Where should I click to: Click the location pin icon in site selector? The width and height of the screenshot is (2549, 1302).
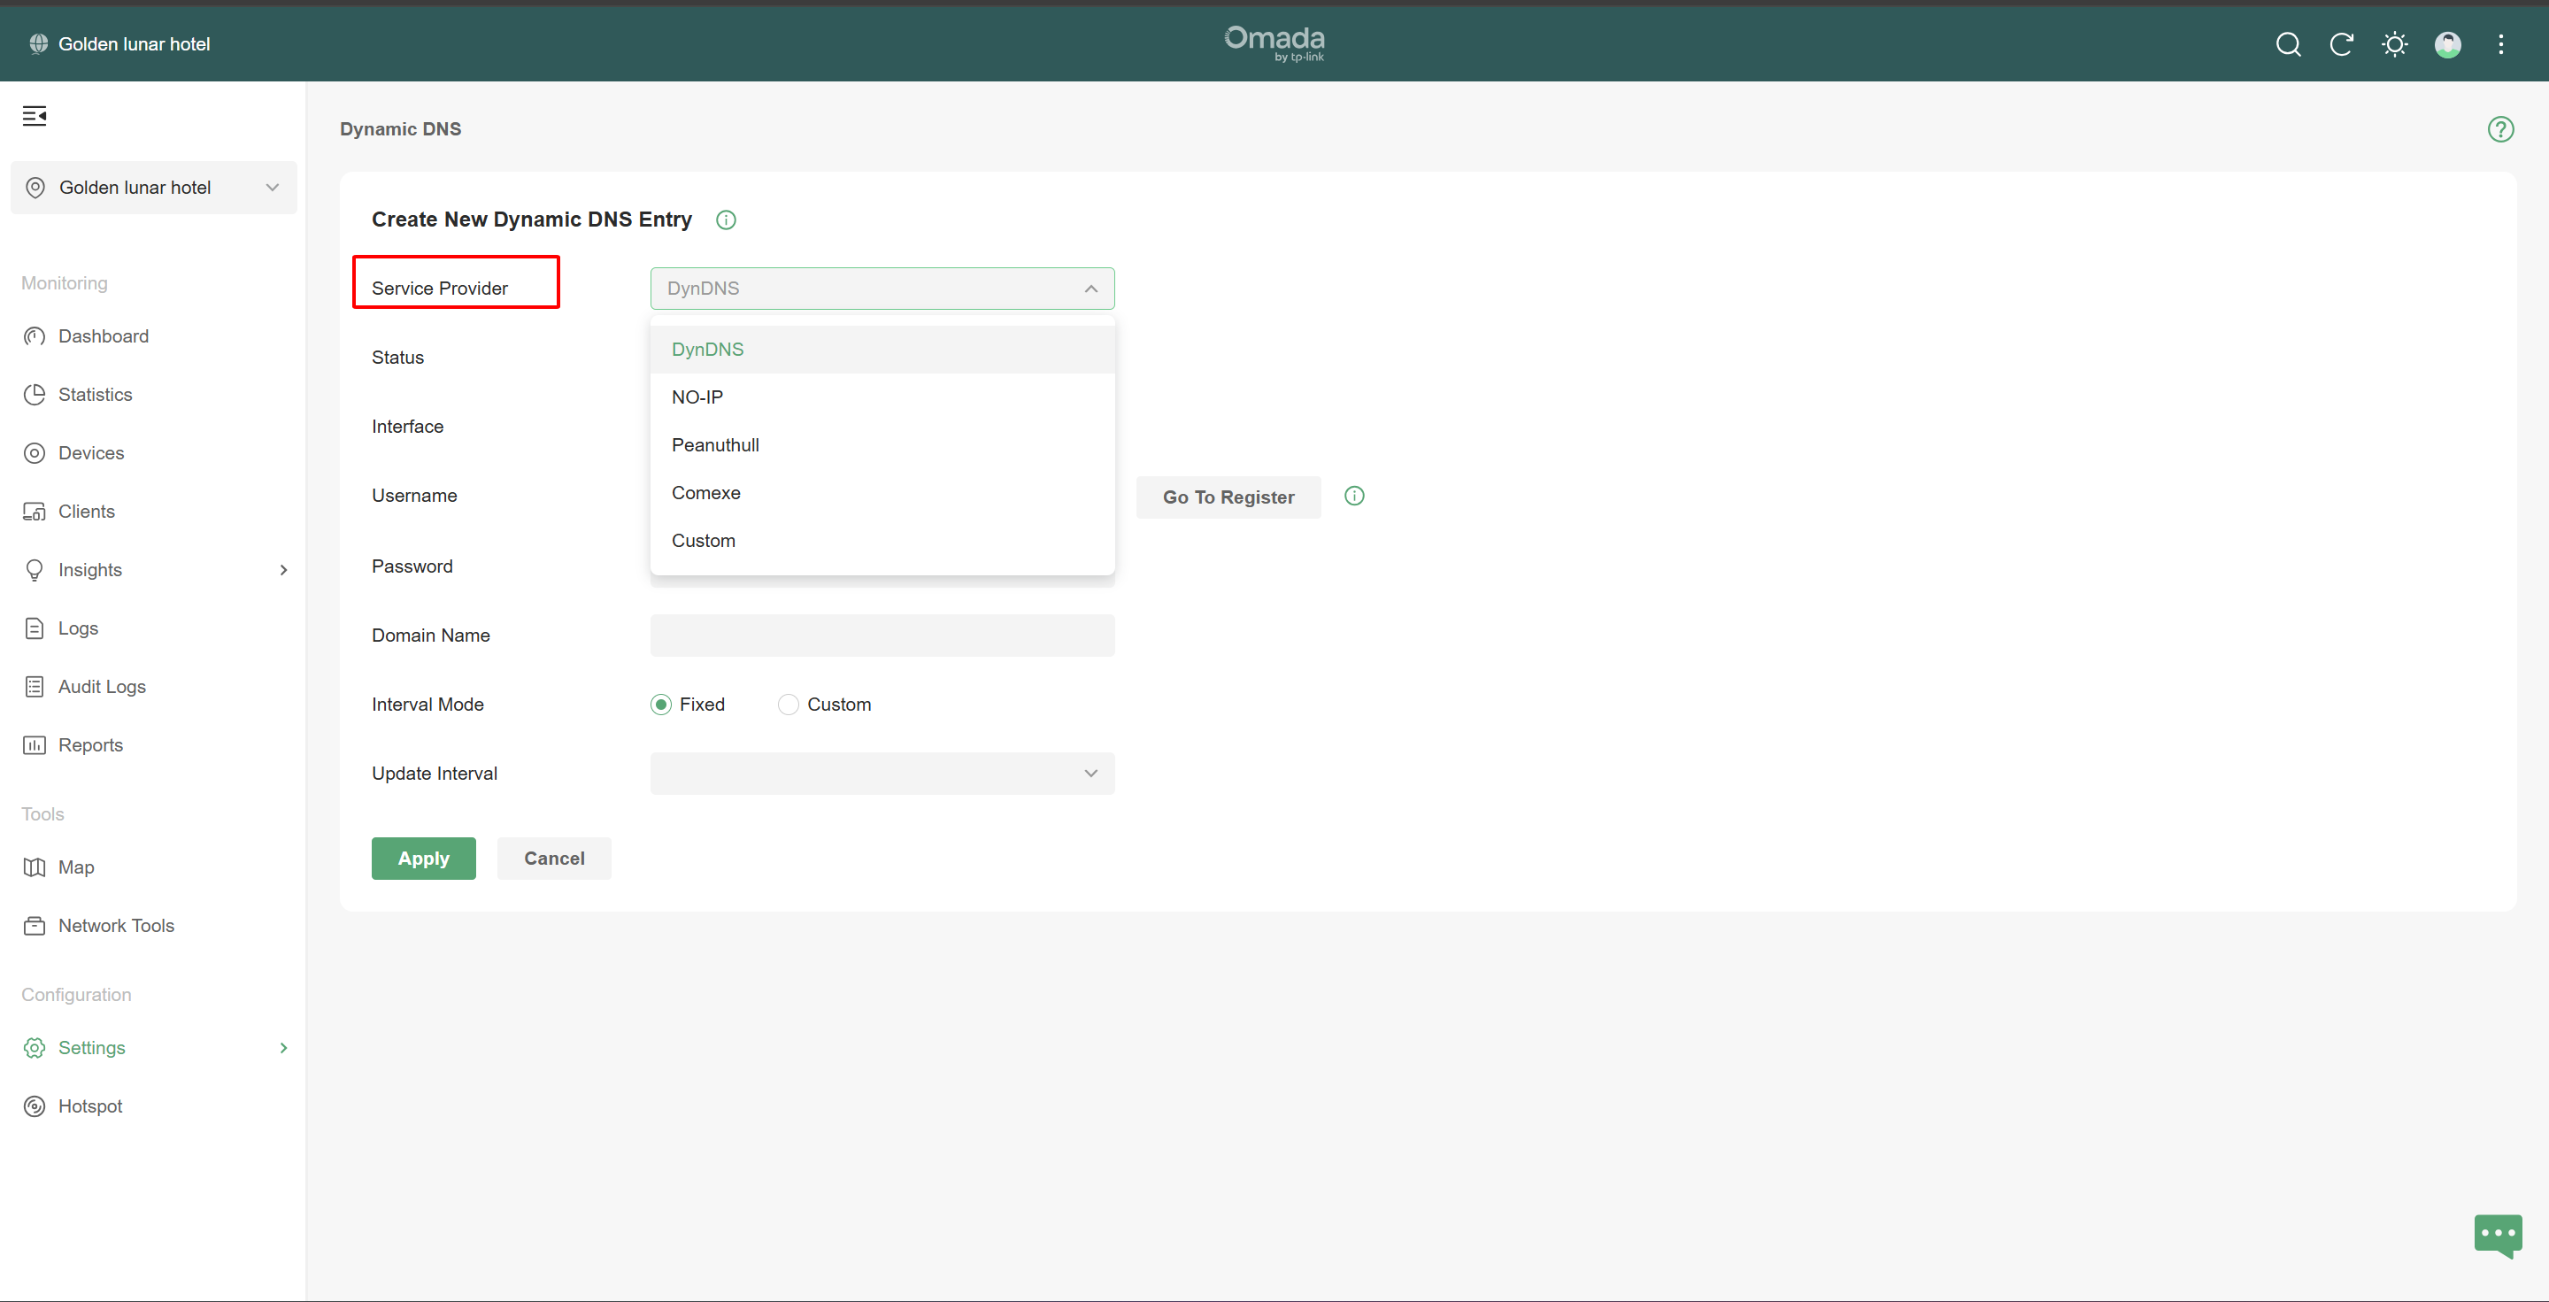pyautogui.click(x=35, y=188)
